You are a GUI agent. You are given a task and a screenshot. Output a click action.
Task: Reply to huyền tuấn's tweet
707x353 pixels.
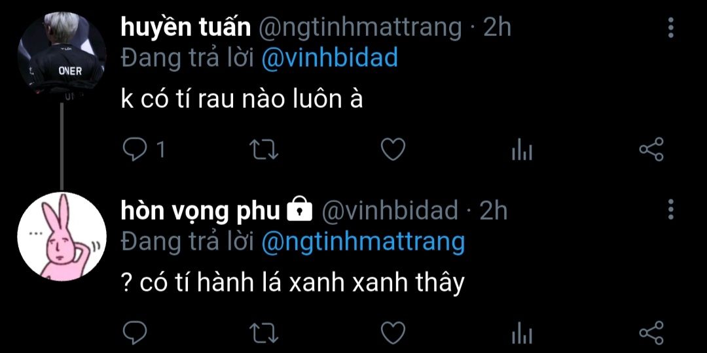[x=134, y=150]
